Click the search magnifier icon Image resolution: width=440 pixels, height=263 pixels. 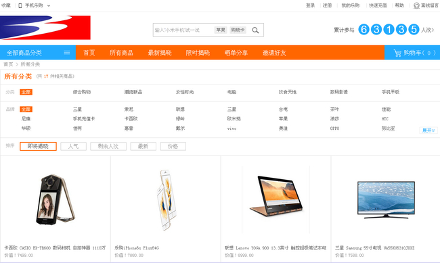pyautogui.click(x=255, y=30)
